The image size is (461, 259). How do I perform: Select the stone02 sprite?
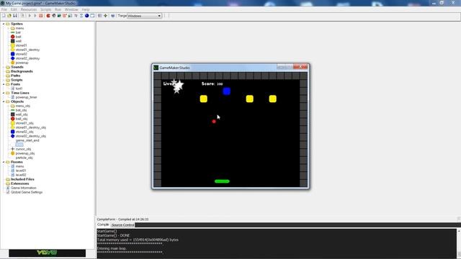(22, 54)
